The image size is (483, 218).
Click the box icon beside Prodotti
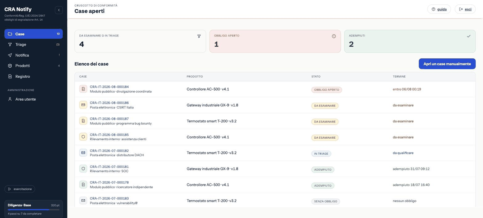click(10, 66)
